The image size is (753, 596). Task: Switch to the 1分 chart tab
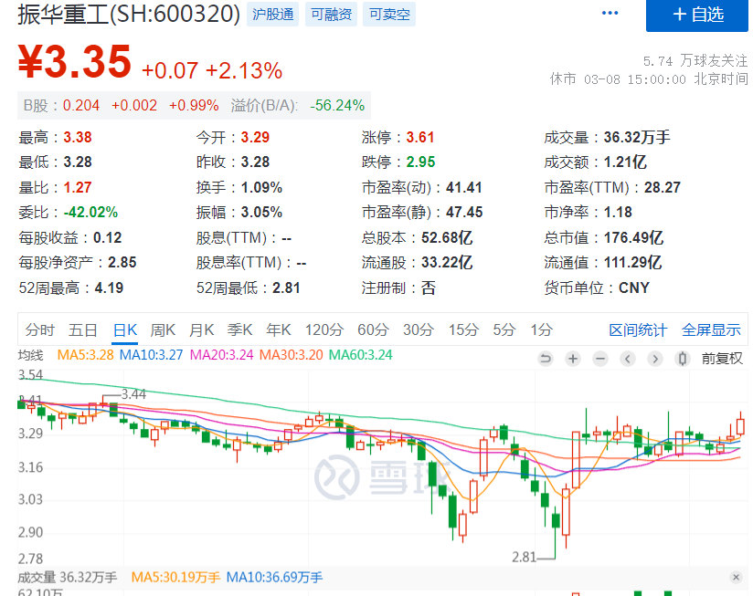pyautogui.click(x=541, y=329)
